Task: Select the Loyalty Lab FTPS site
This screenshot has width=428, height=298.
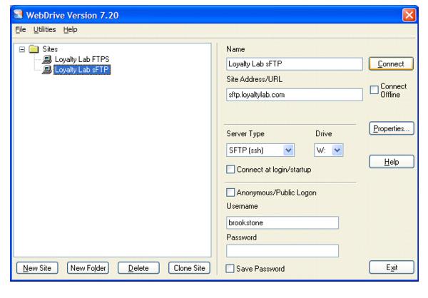Action: pos(82,59)
